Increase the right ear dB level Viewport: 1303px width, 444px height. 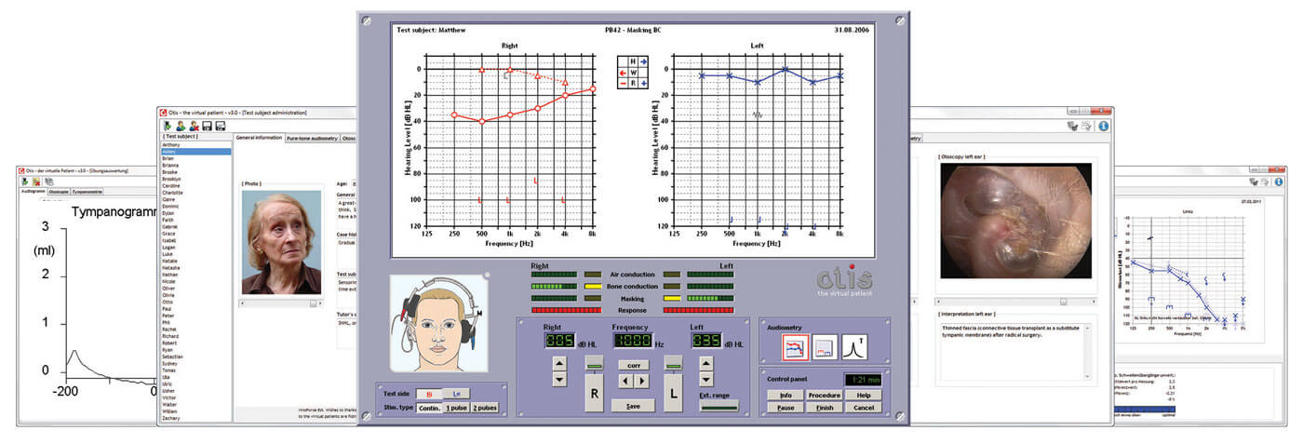point(559,362)
